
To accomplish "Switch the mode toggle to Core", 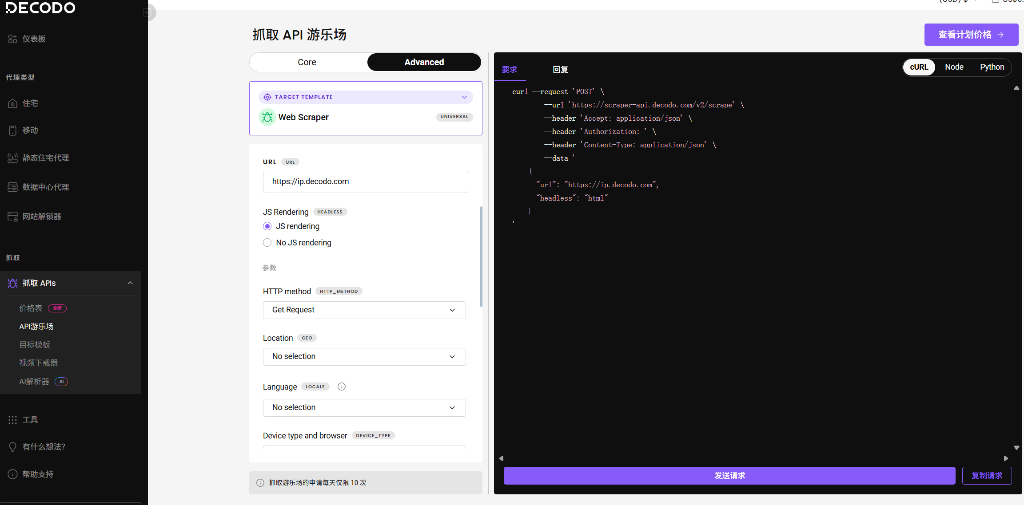I will click(x=307, y=62).
